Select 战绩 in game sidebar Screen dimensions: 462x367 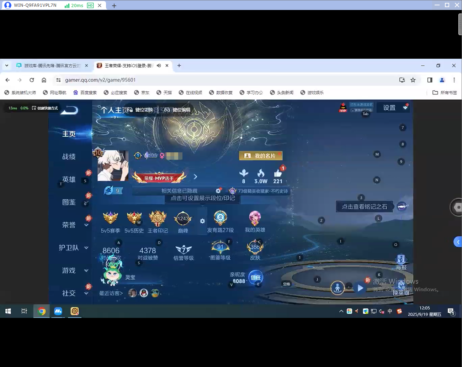69,157
